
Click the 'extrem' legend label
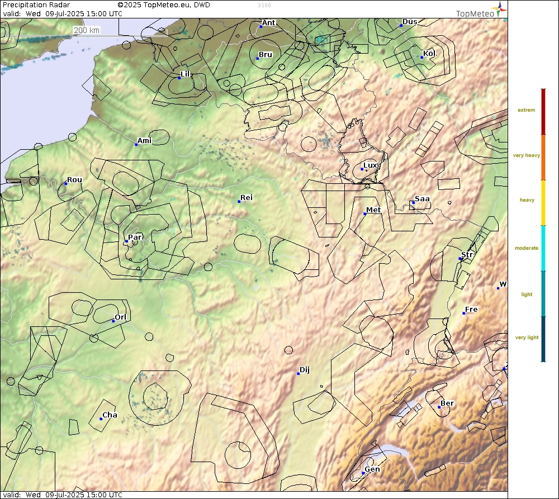(x=526, y=110)
